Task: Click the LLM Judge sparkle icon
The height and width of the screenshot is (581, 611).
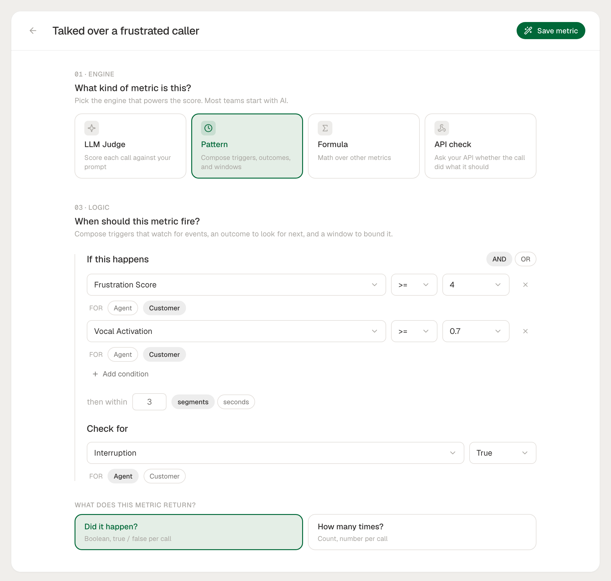Action: [x=92, y=128]
